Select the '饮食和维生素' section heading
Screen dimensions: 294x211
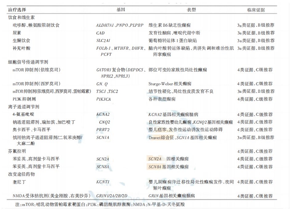(x=21, y=18)
